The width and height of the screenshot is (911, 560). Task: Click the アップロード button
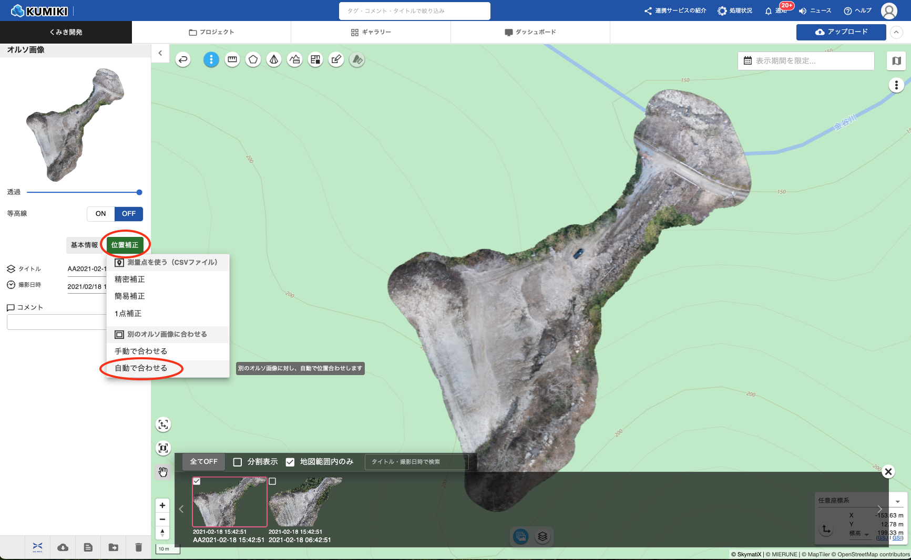coord(841,32)
